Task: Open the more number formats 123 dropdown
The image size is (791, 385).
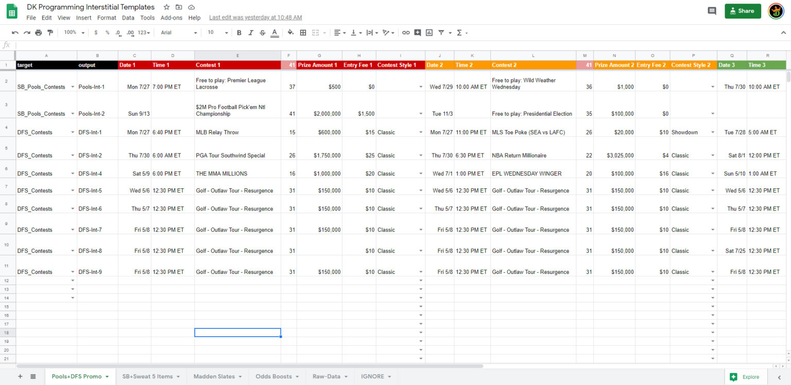Action: coord(144,32)
